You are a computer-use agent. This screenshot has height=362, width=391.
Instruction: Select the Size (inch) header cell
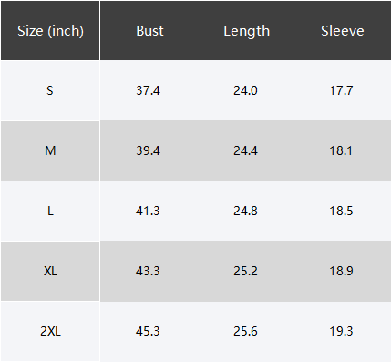click(50, 31)
